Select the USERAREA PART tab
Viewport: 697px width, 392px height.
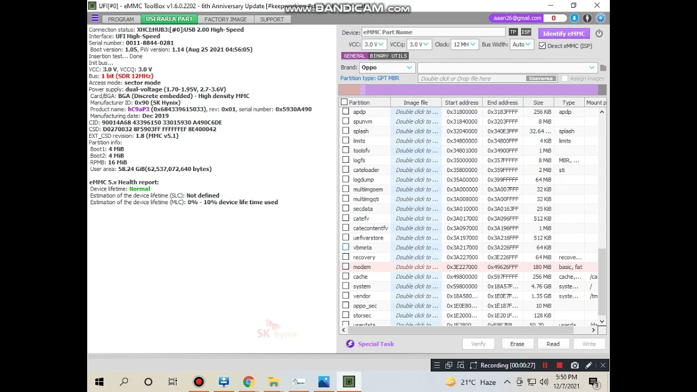click(169, 19)
